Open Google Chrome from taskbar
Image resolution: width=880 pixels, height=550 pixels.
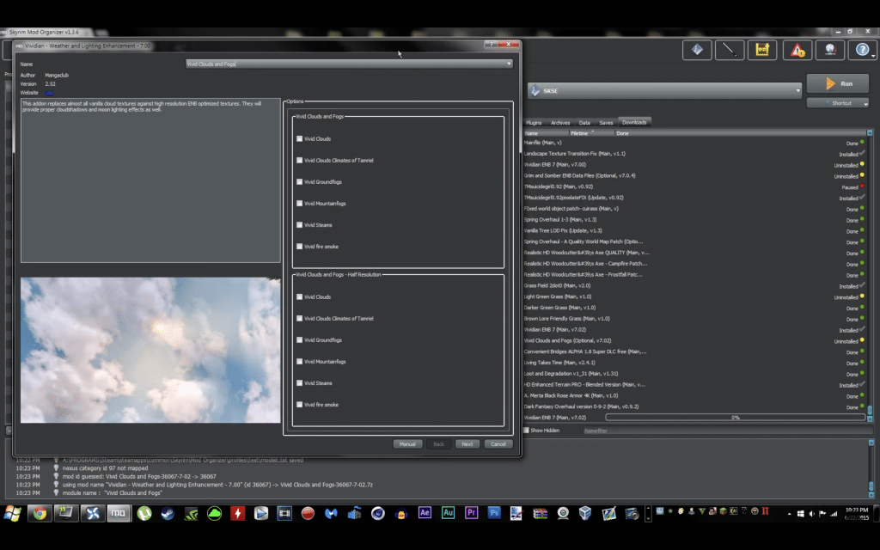click(40, 513)
